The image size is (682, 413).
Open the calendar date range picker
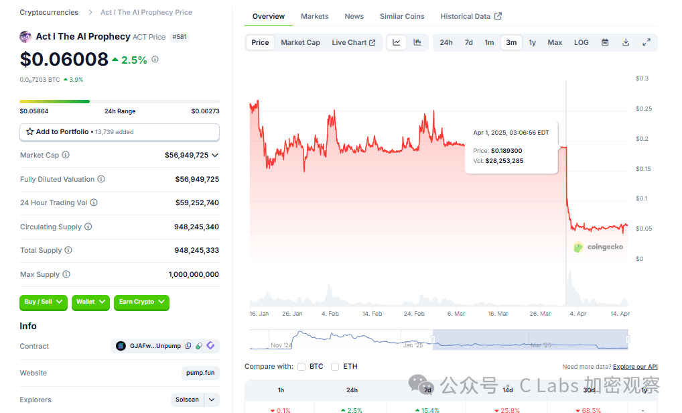[x=604, y=42]
